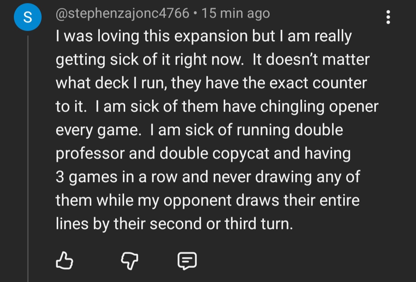
Task: Click the phrase "every game"
Action: pyautogui.click(x=97, y=130)
